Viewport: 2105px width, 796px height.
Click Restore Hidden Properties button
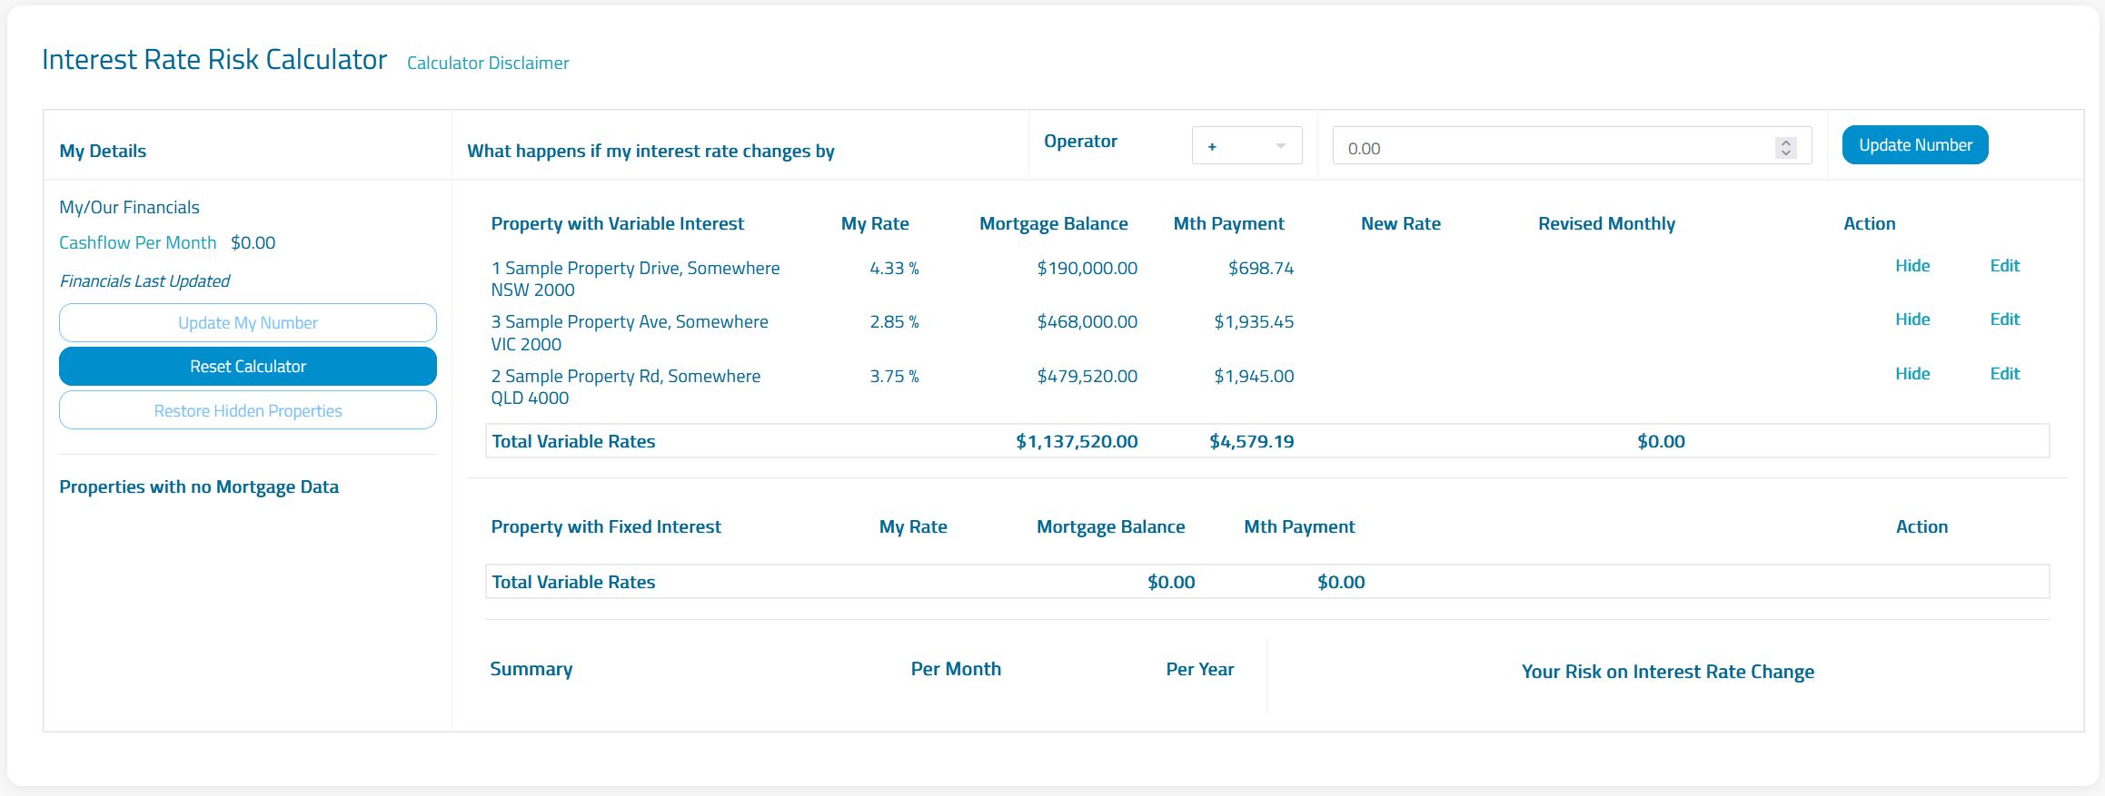click(x=248, y=411)
